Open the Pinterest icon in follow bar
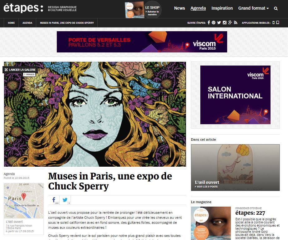The height and width of the screenshot is (240, 288). 213,22
